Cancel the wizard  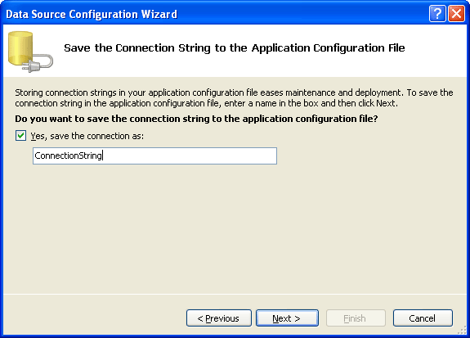423,318
